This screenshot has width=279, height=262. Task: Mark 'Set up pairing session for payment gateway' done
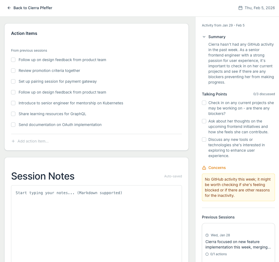(x=13, y=81)
